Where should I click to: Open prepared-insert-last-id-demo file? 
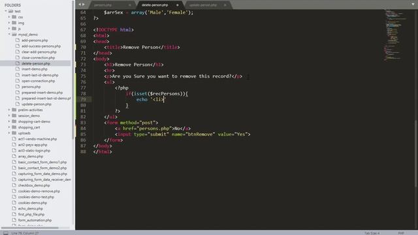click(46, 99)
